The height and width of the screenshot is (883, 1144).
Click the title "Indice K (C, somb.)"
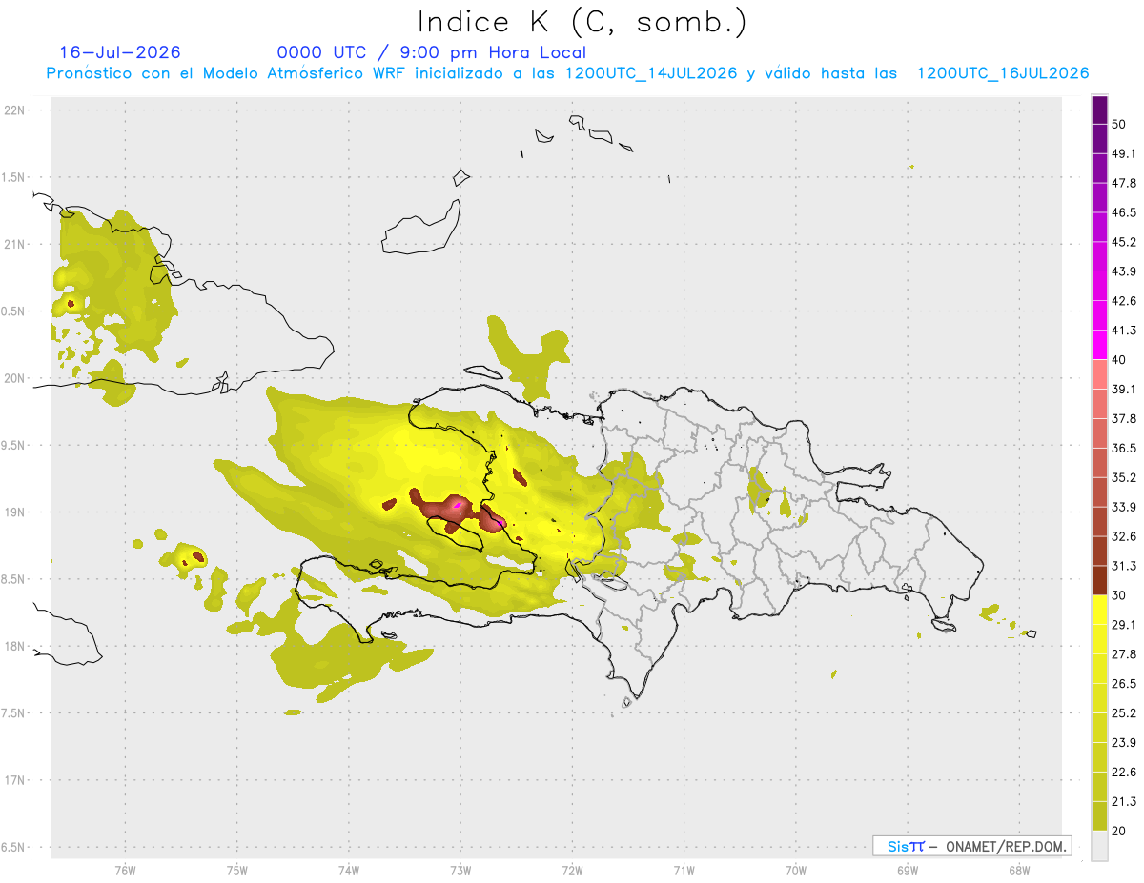(582, 22)
